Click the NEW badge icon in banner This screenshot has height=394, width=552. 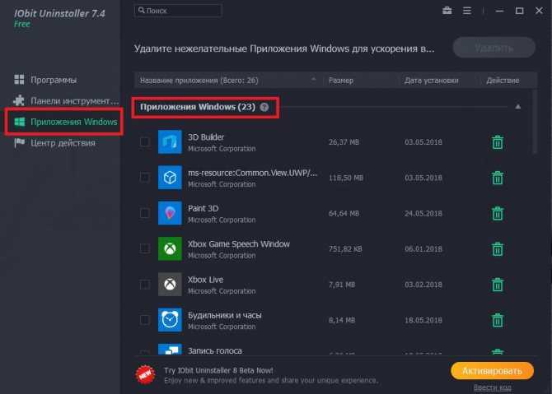click(x=145, y=374)
